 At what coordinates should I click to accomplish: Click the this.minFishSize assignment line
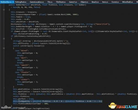point(38,89)
